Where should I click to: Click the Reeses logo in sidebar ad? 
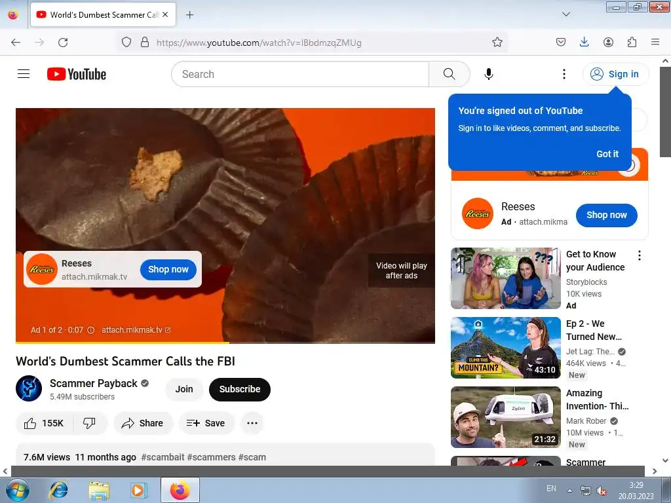[477, 214]
